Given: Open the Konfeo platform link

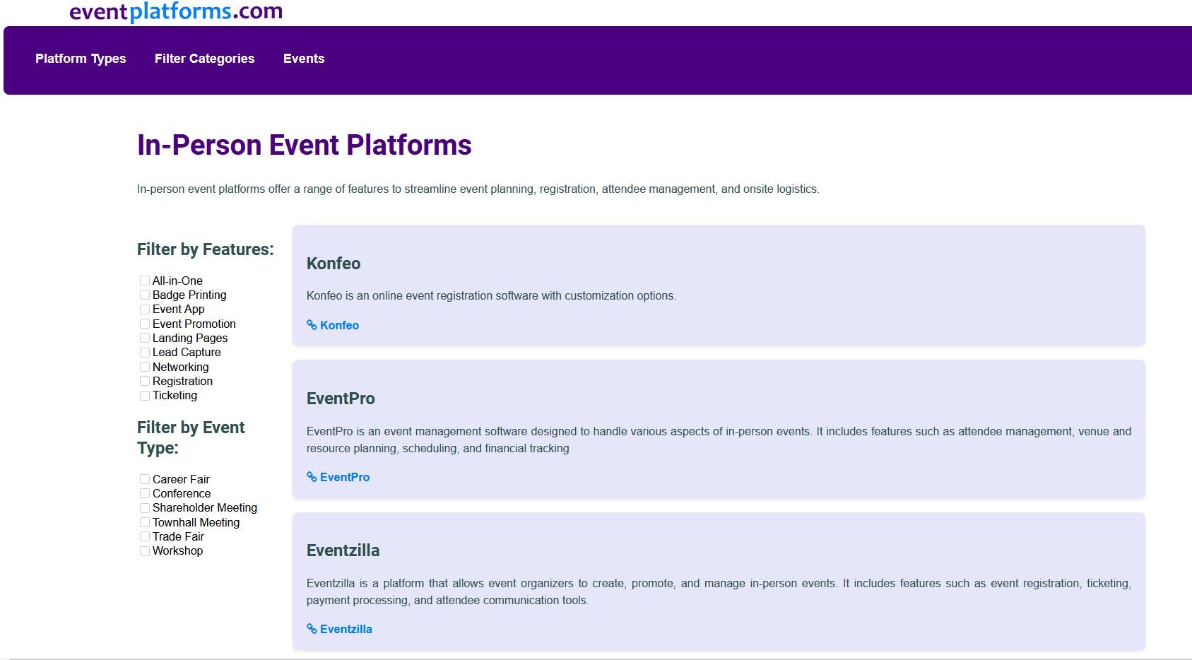Looking at the screenshot, I should pyautogui.click(x=339, y=325).
